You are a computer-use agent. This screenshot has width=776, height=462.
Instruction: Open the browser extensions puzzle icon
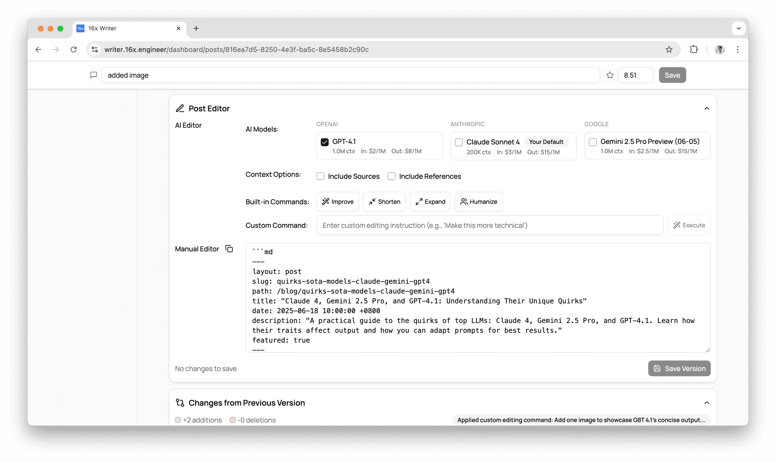[694, 49]
